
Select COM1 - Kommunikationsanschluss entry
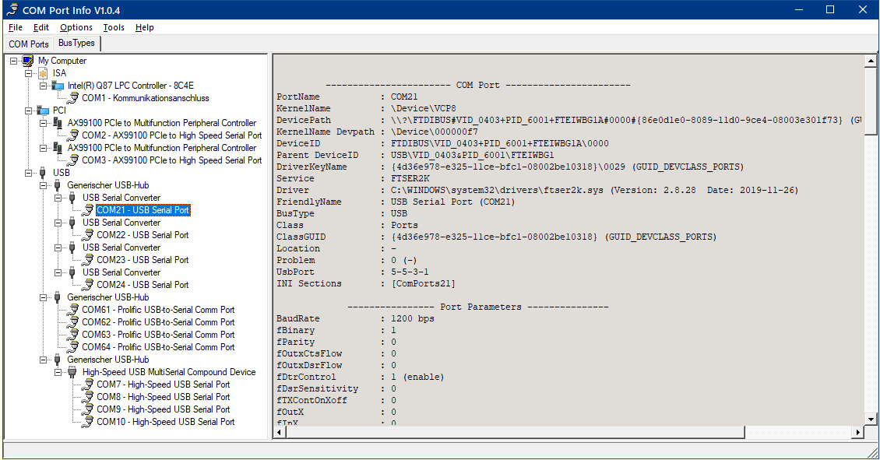pos(146,98)
